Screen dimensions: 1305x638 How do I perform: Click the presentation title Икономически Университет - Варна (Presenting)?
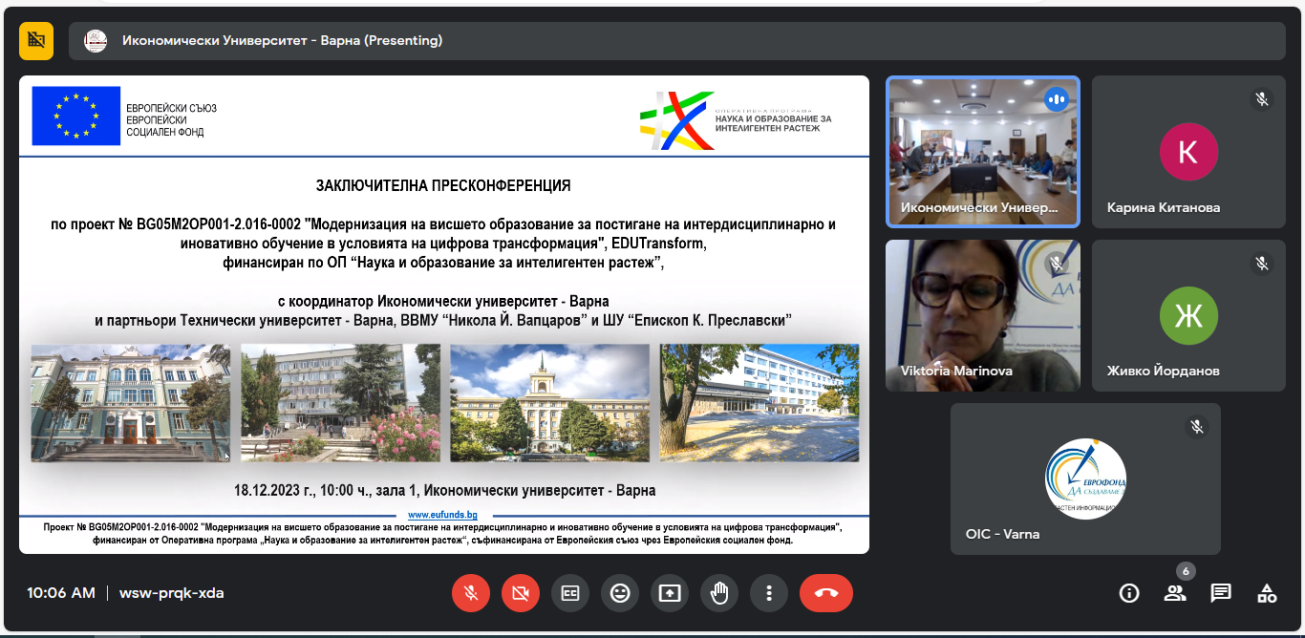[x=283, y=41]
